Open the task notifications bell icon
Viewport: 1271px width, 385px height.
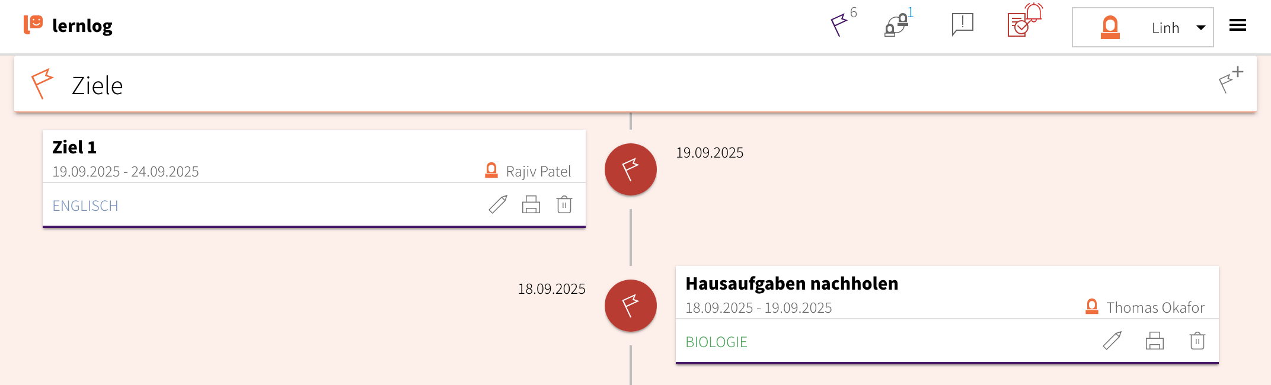(1024, 23)
